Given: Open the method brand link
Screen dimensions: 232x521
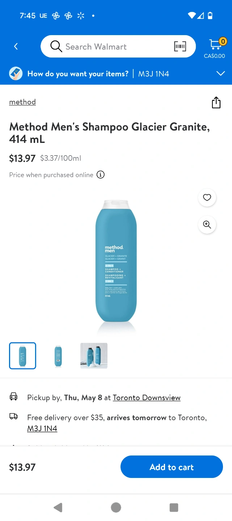Looking at the screenshot, I should (22, 102).
